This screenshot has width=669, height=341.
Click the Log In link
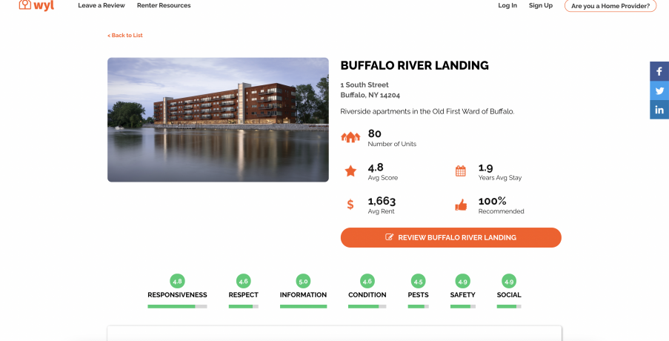click(x=507, y=6)
